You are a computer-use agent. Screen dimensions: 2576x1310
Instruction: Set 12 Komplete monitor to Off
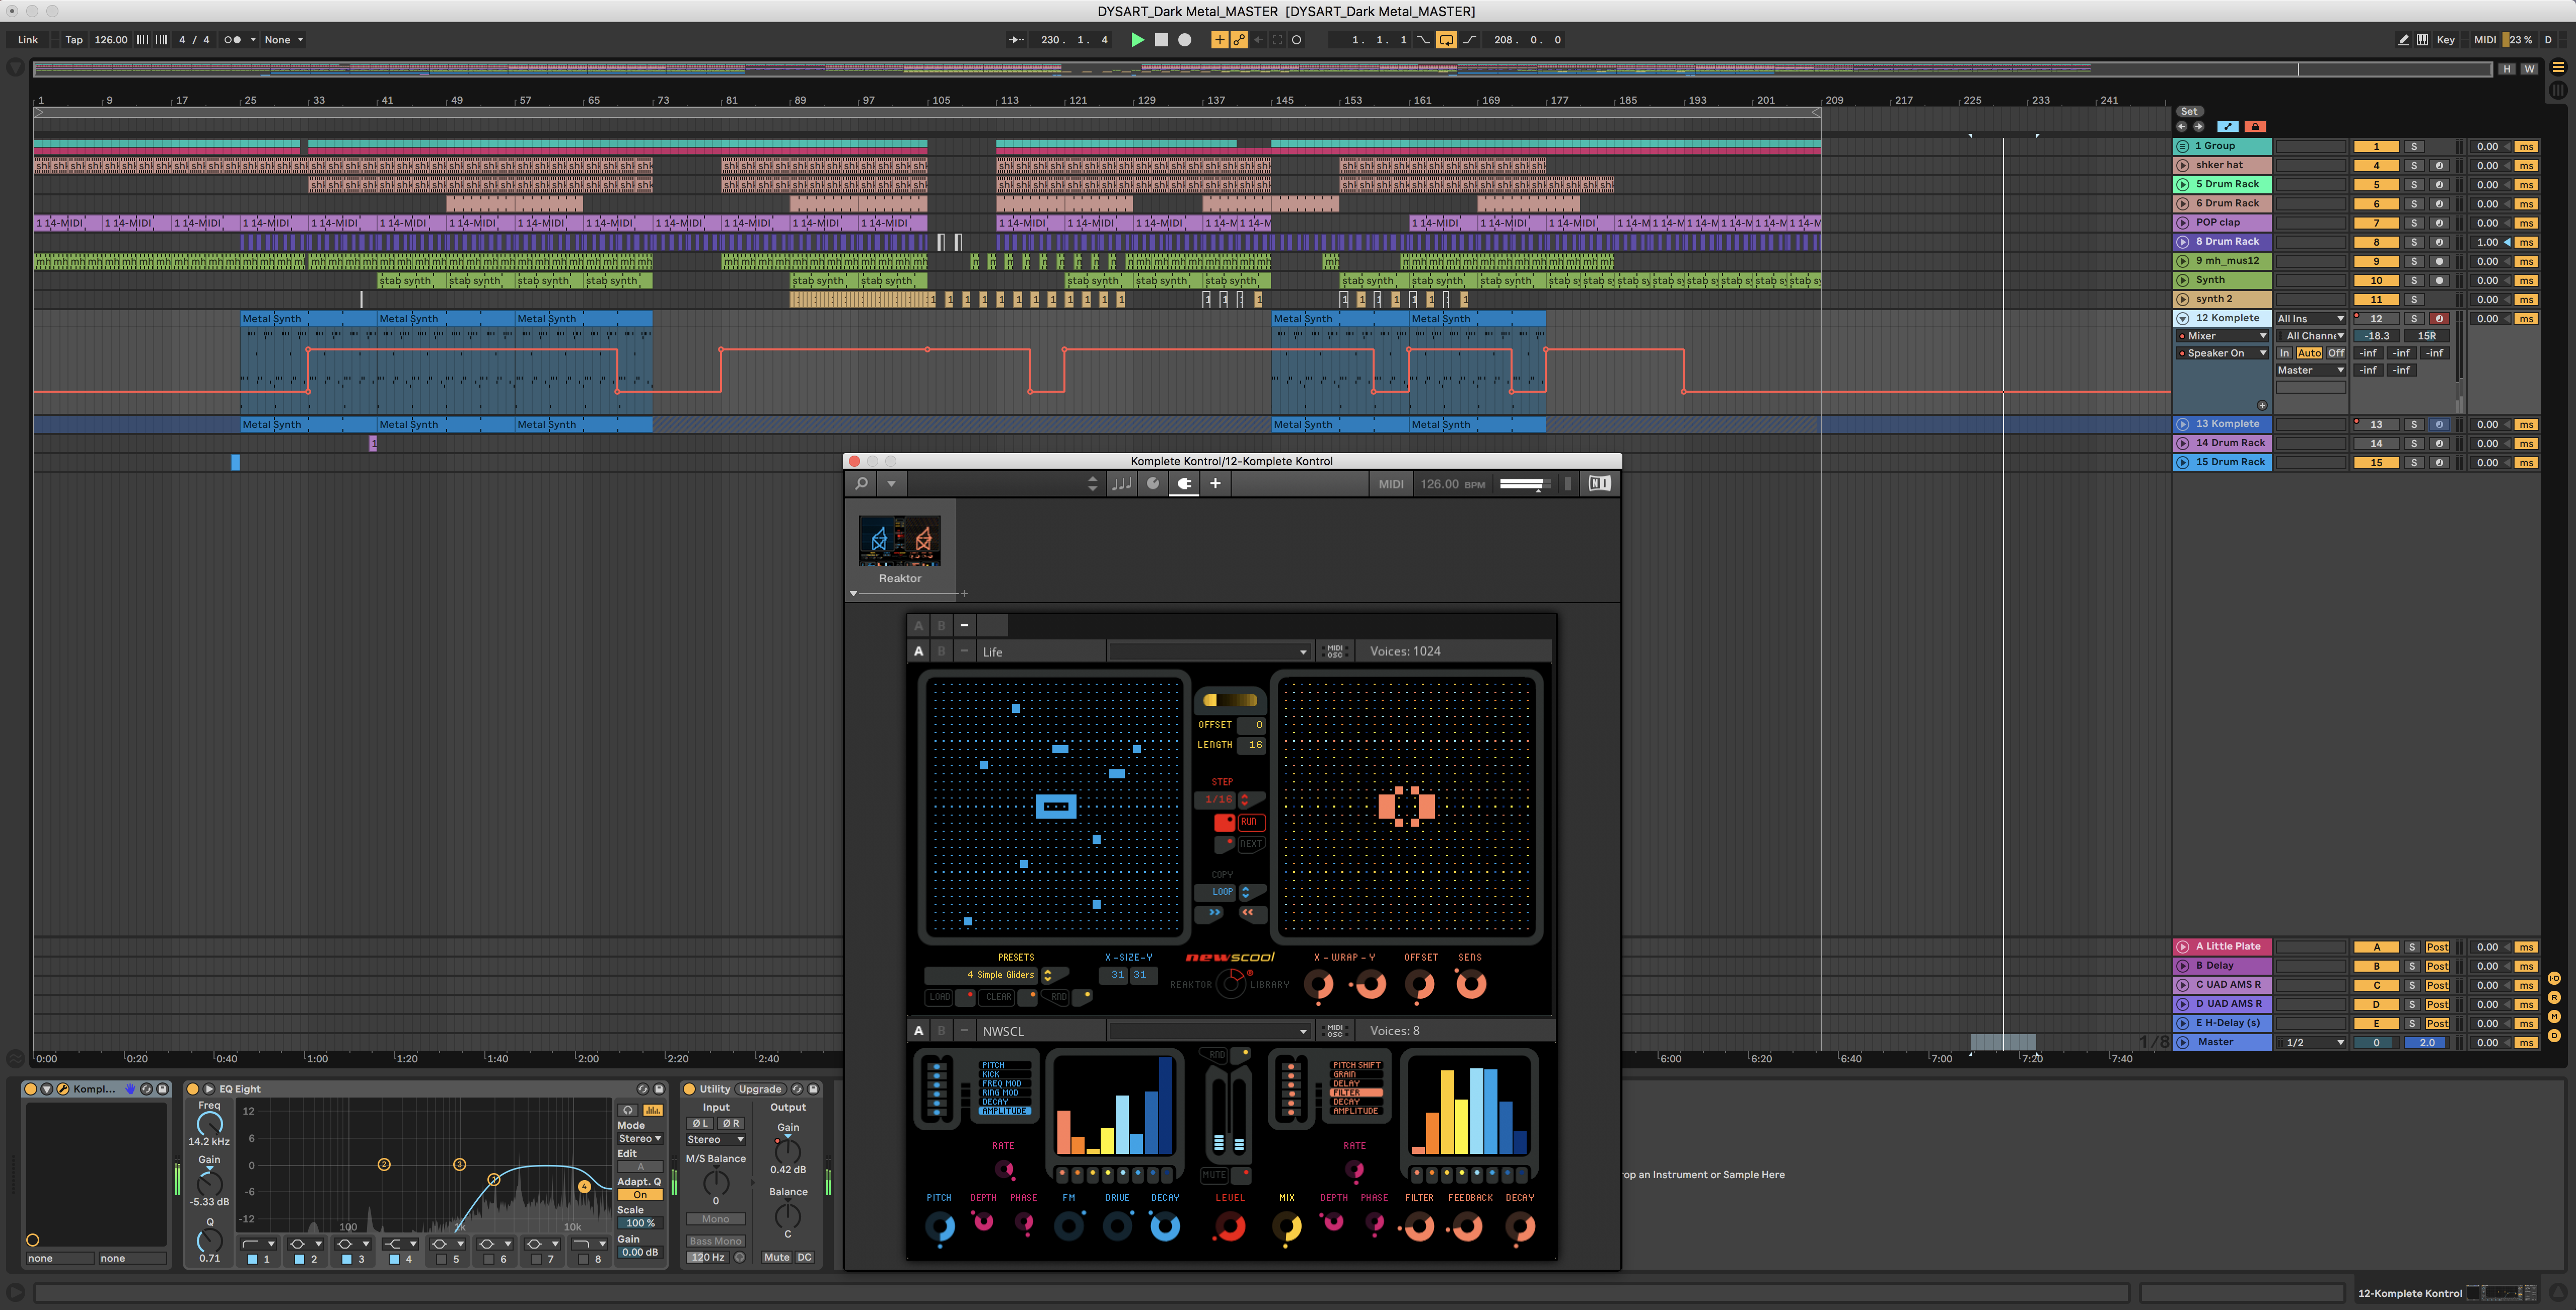tap(2335, 353)
